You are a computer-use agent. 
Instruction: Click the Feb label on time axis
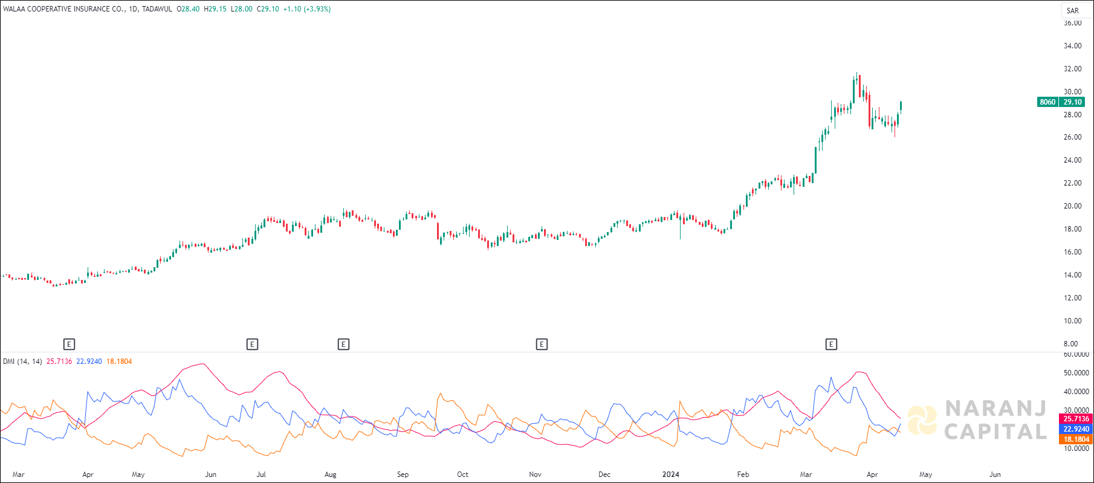click(743, 475)
